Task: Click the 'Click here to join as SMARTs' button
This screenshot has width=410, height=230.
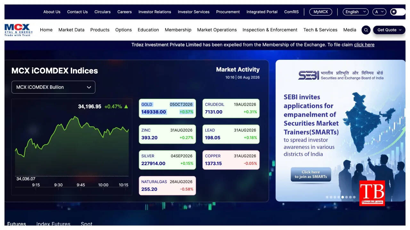Action: (311, 174)
